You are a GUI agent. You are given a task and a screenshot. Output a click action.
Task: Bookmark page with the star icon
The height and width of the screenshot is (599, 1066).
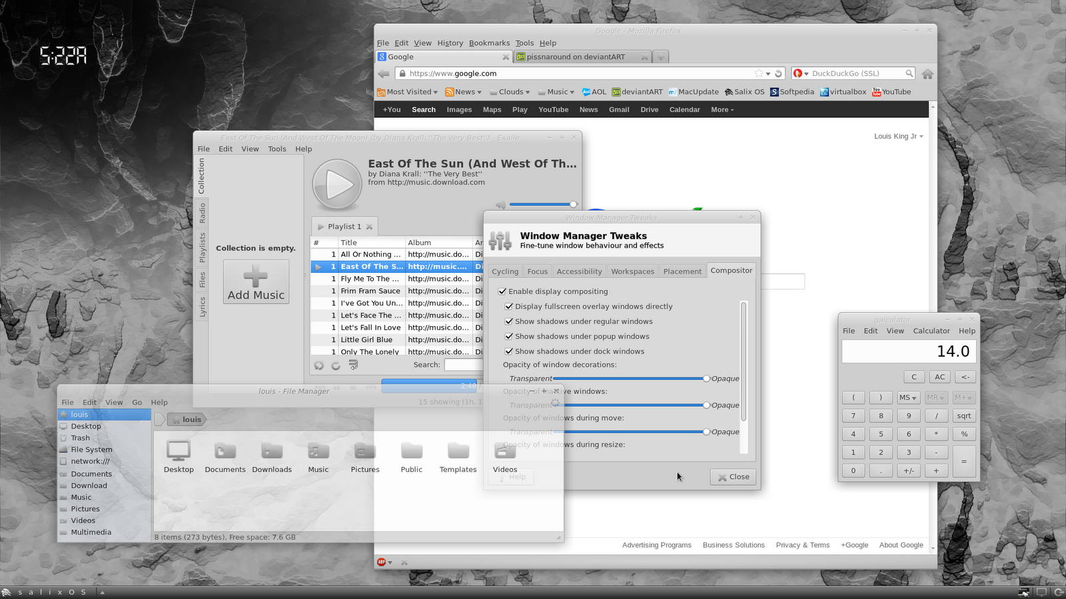click(758, 74)
